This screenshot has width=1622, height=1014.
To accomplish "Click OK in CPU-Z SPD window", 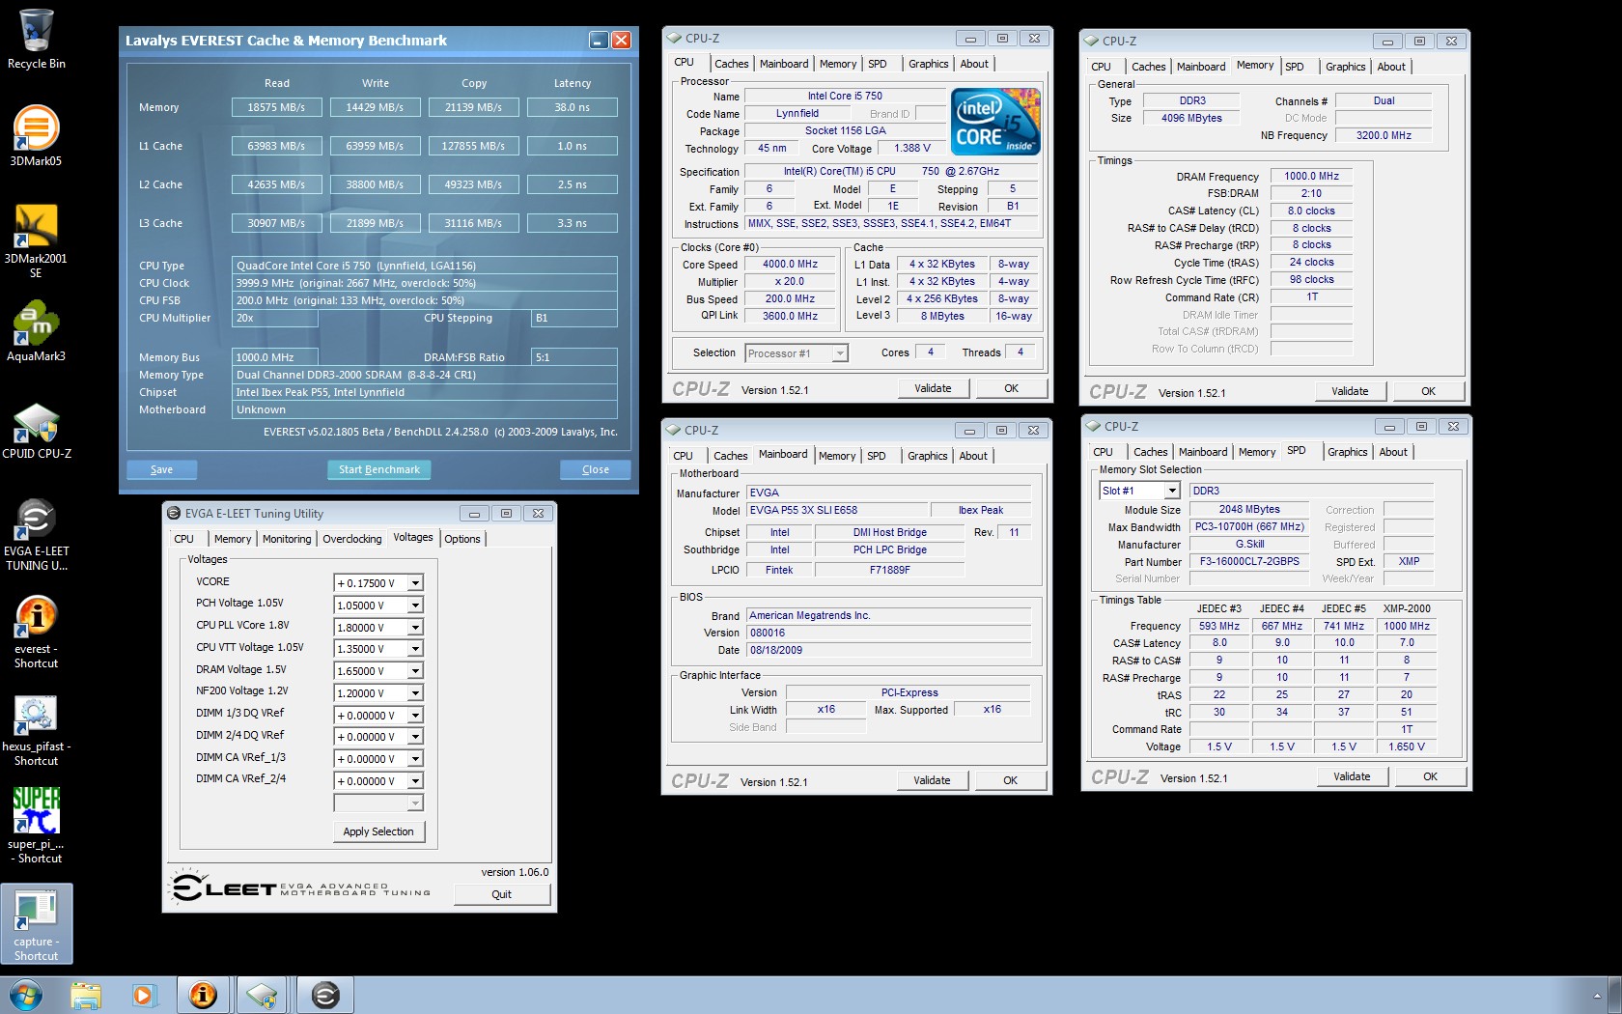I will pos(1430,776).
